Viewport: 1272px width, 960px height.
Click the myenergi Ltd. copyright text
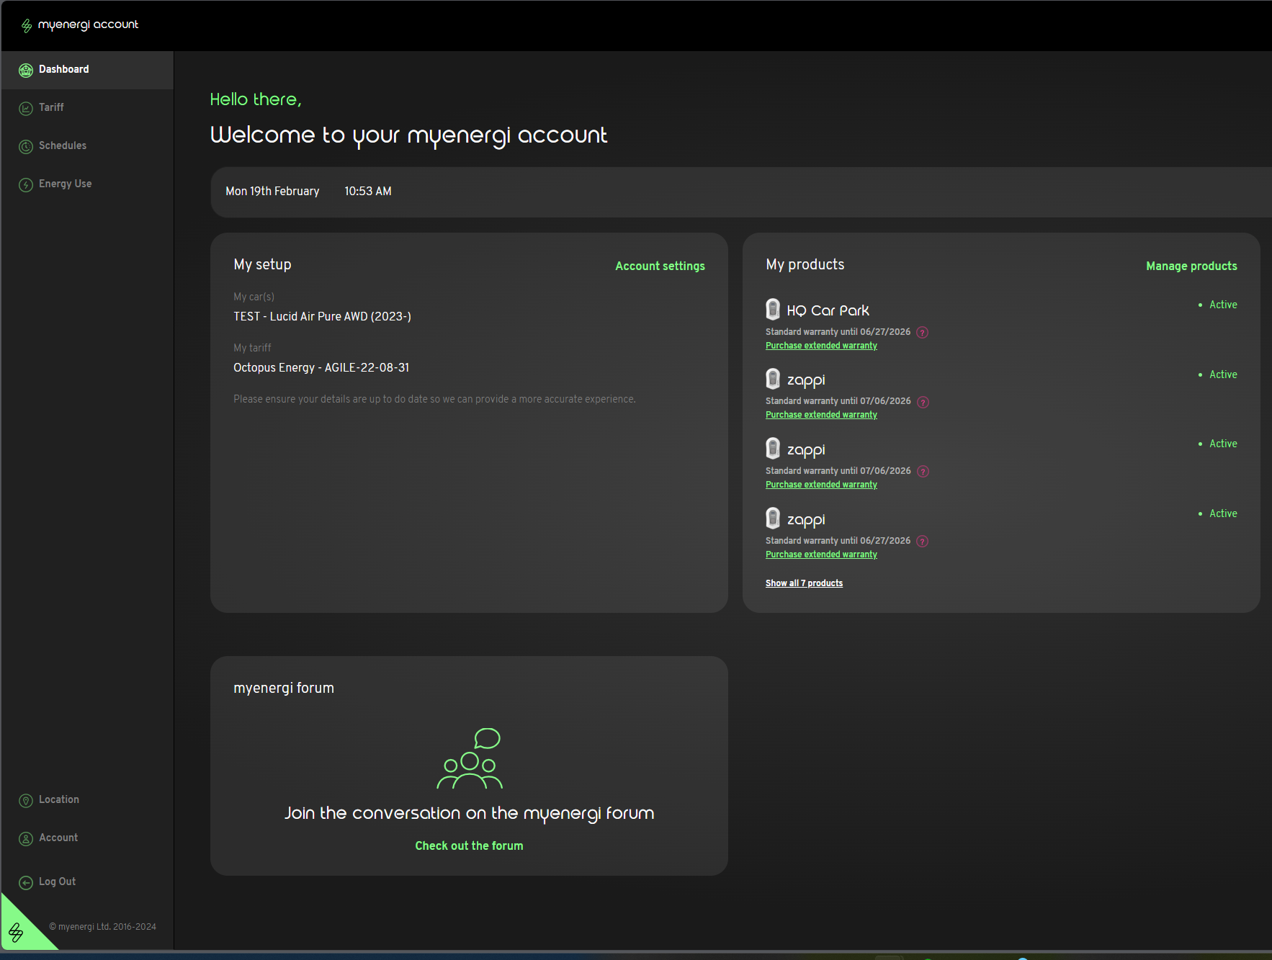coord(102,927)
